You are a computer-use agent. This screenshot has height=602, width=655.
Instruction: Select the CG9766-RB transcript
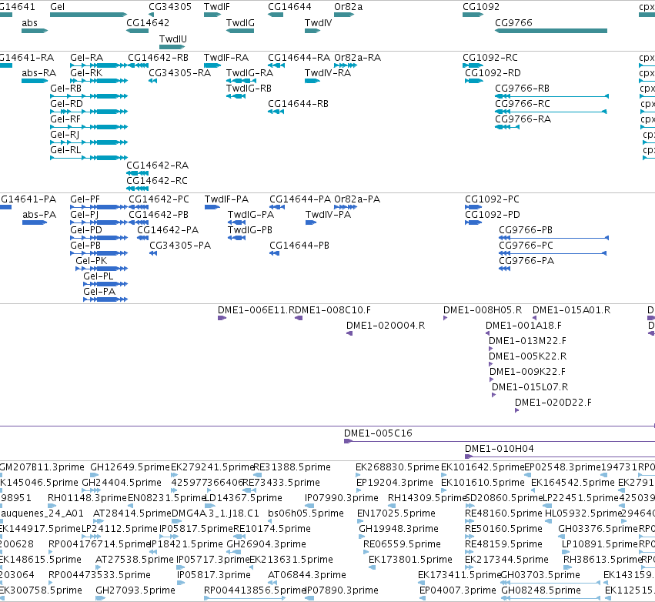click(x=552, y=96)
